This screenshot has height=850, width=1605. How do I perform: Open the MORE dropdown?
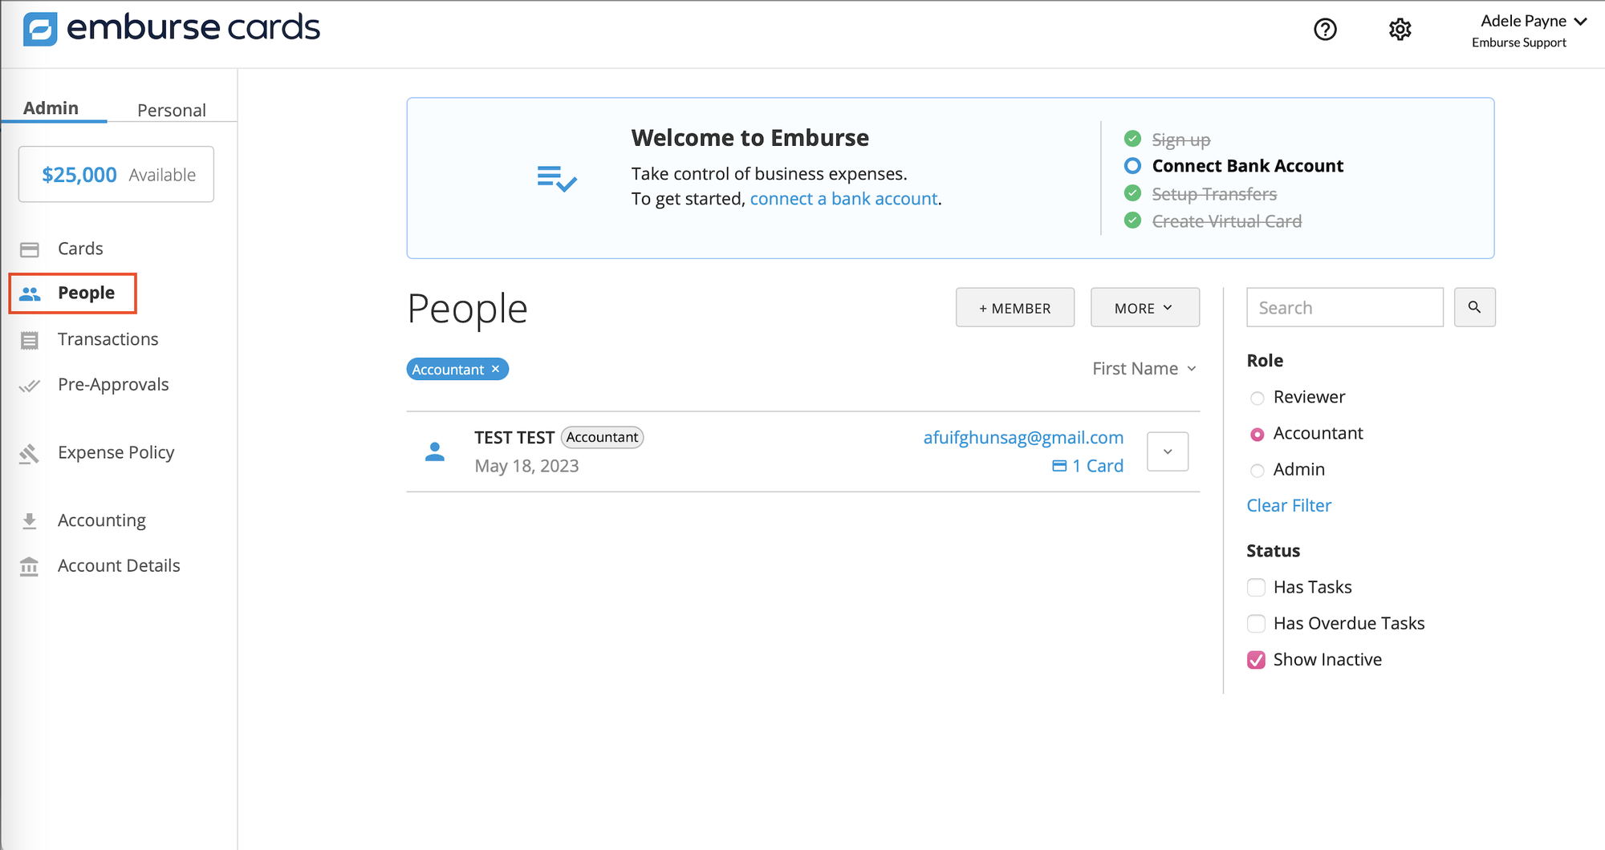tap(1145, 307)
